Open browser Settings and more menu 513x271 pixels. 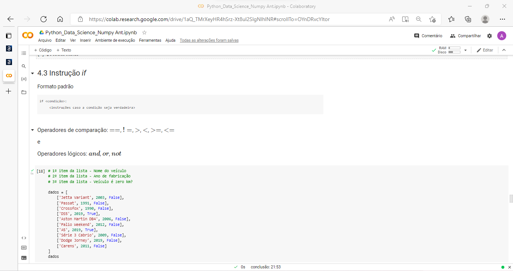502,19
